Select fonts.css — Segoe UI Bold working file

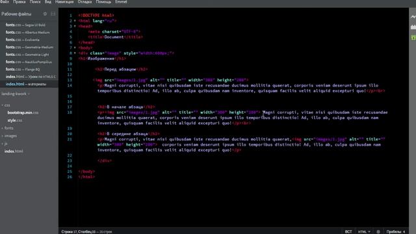tap(25, 25)
